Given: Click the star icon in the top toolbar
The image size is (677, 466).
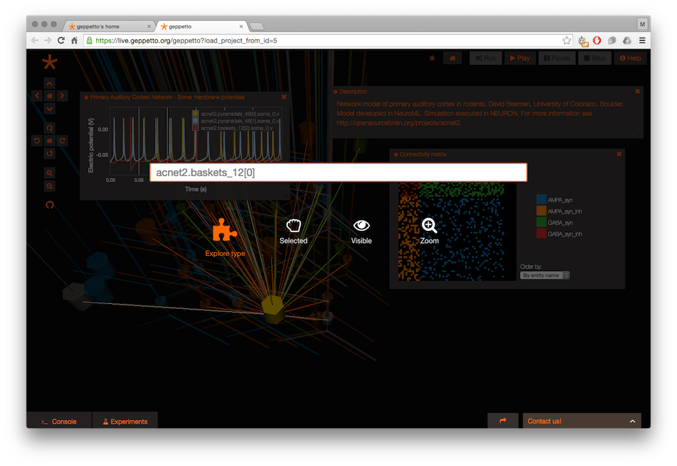Looking at the screenshot, I should pos(432,58).
